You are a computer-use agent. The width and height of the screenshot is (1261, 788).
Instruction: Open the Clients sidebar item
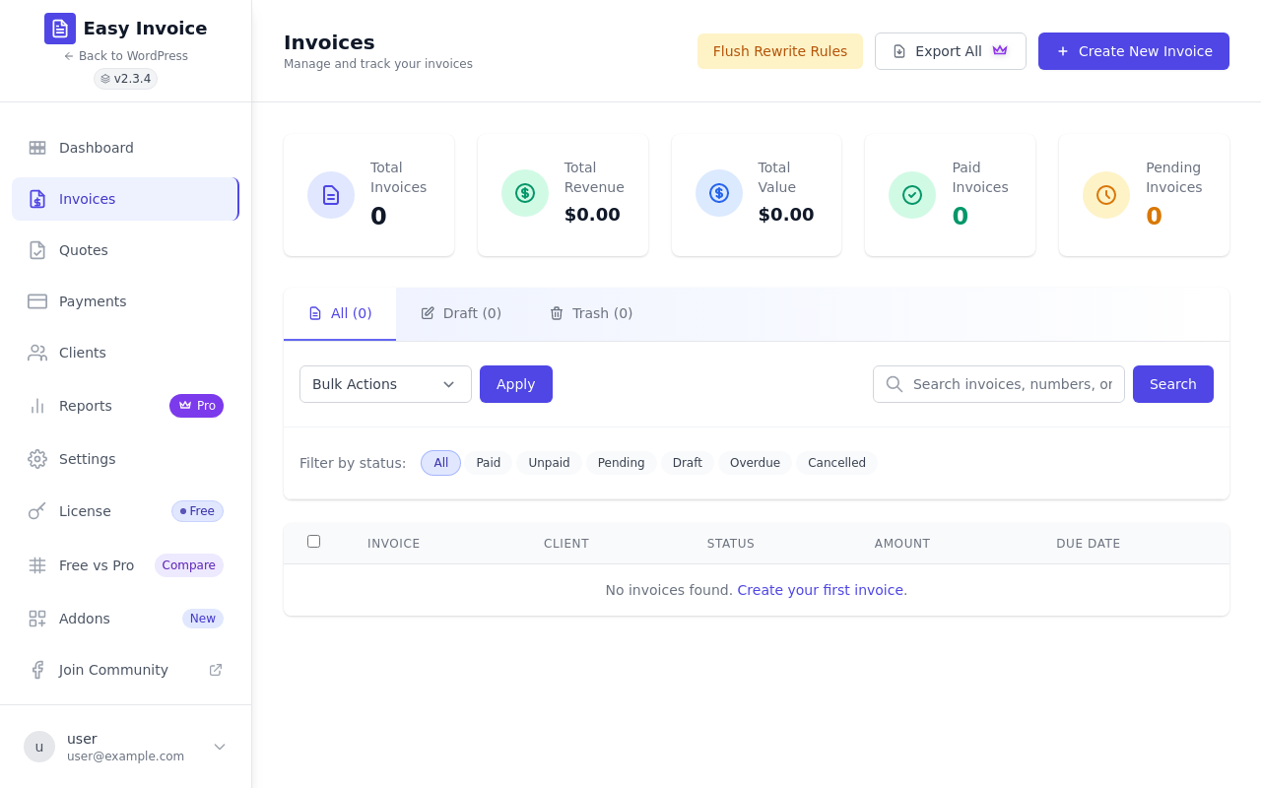point(125,353)
